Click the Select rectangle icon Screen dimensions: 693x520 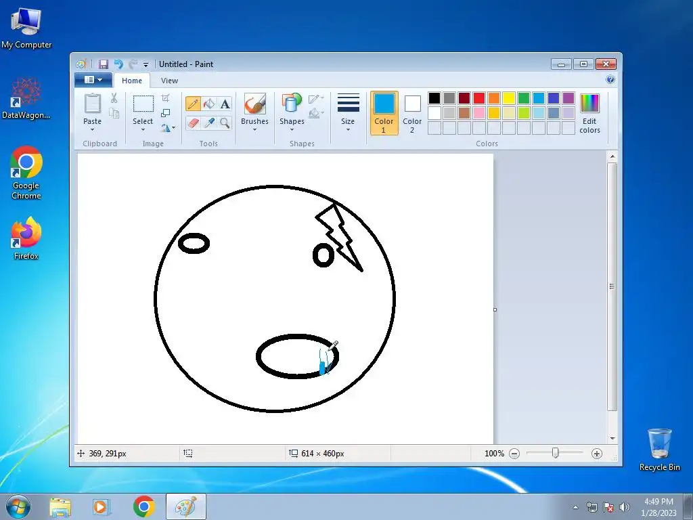click(143, 104)
